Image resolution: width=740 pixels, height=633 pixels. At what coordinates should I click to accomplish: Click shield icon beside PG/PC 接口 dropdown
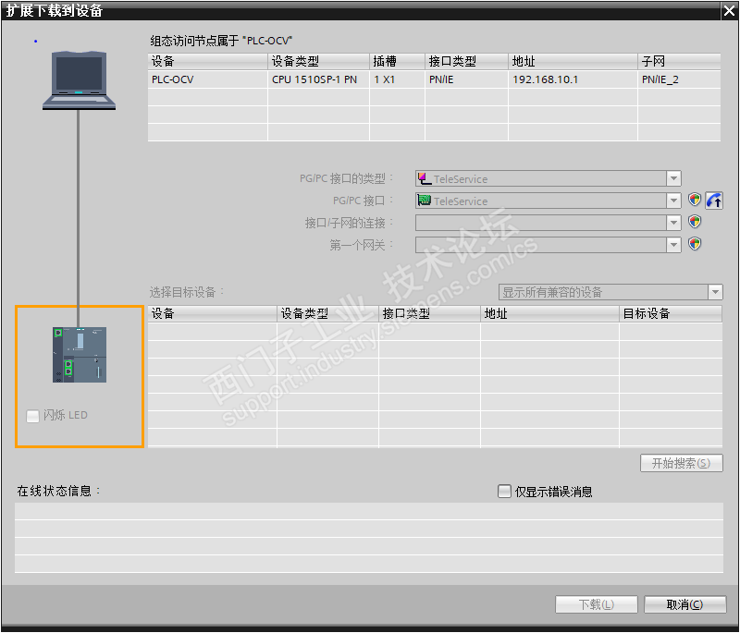pyautogui.click(x=695, y=200)
